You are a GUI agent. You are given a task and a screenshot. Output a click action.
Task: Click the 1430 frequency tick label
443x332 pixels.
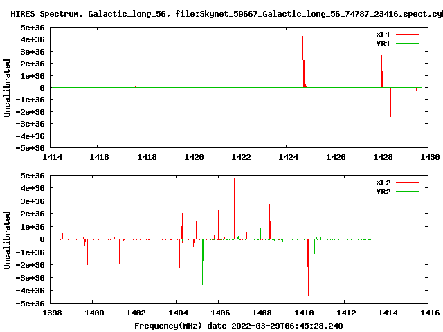point(430,157)
